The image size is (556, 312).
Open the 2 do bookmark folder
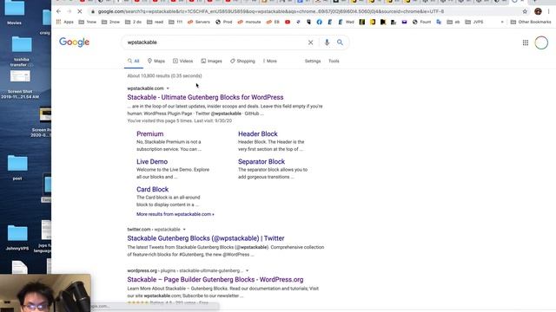pyautogui.click(x=133, y=22)
